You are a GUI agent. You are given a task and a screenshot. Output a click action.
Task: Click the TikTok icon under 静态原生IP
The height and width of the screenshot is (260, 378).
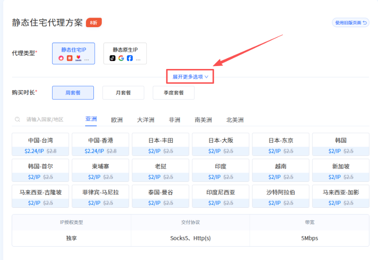pos(112,58)
